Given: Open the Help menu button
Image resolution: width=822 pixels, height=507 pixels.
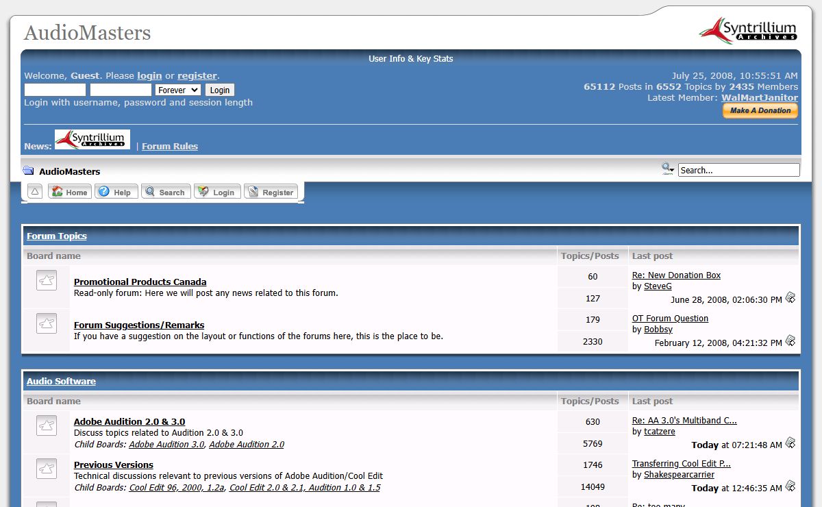Looking at the screenshot, I should [x=116, y=192].
